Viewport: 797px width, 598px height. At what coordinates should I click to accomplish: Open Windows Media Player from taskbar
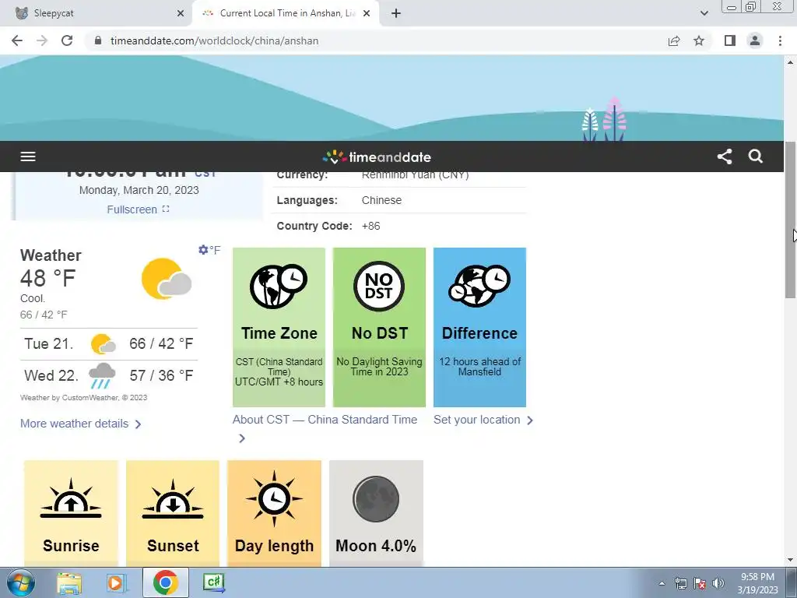pyautogui.click(x=116, y=582)
